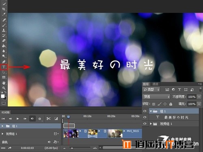This screenshot has width=203, height=152.
Task: Select the Brush tool
Action: pos(4,25)
